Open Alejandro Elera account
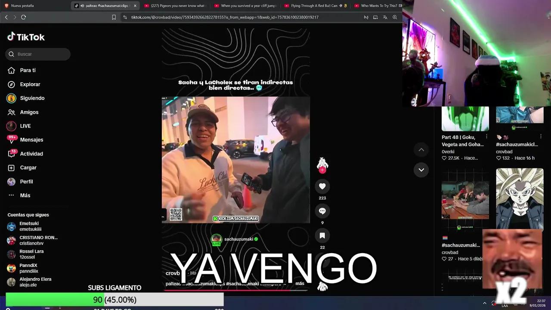The height and width of the screenshot is (310, 551). click(32, 282)
